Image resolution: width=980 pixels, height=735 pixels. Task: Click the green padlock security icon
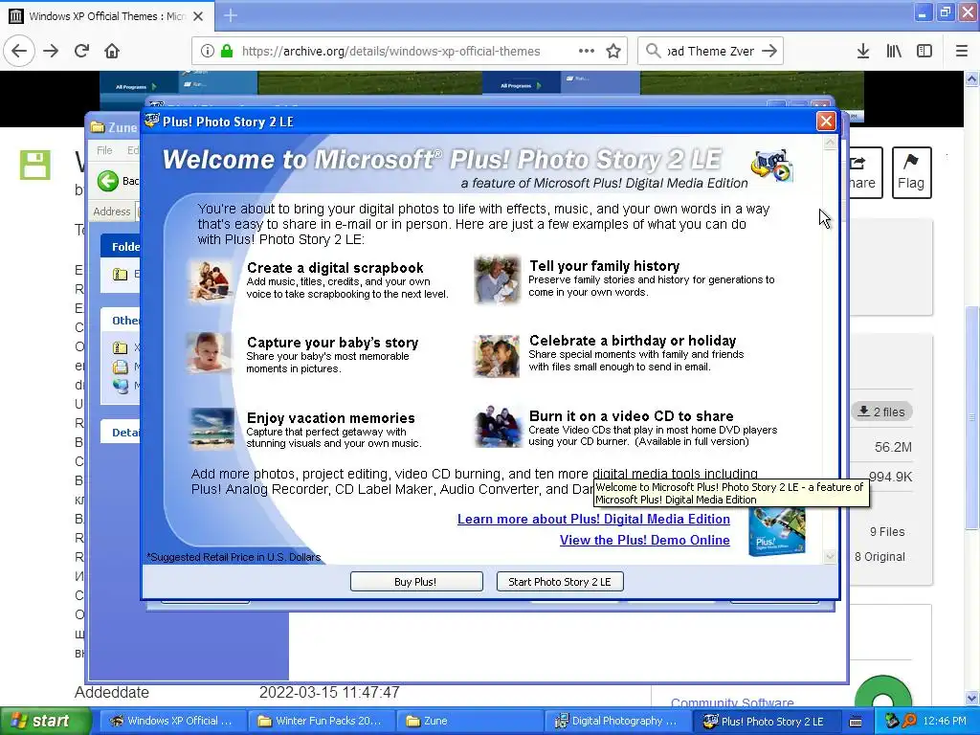tap(227, 52)
